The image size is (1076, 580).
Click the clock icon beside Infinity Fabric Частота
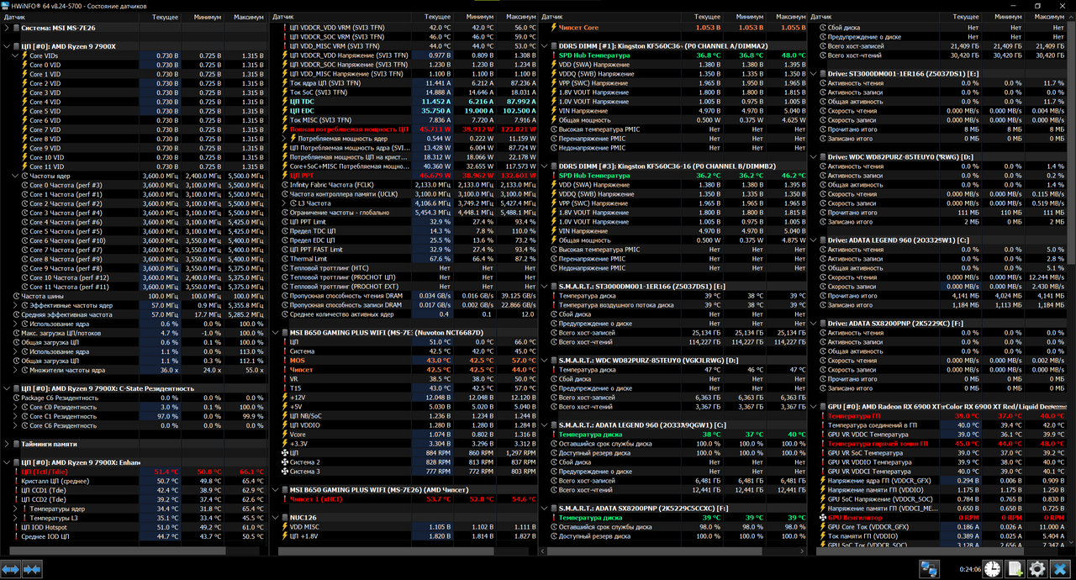(x=284, y=185)
